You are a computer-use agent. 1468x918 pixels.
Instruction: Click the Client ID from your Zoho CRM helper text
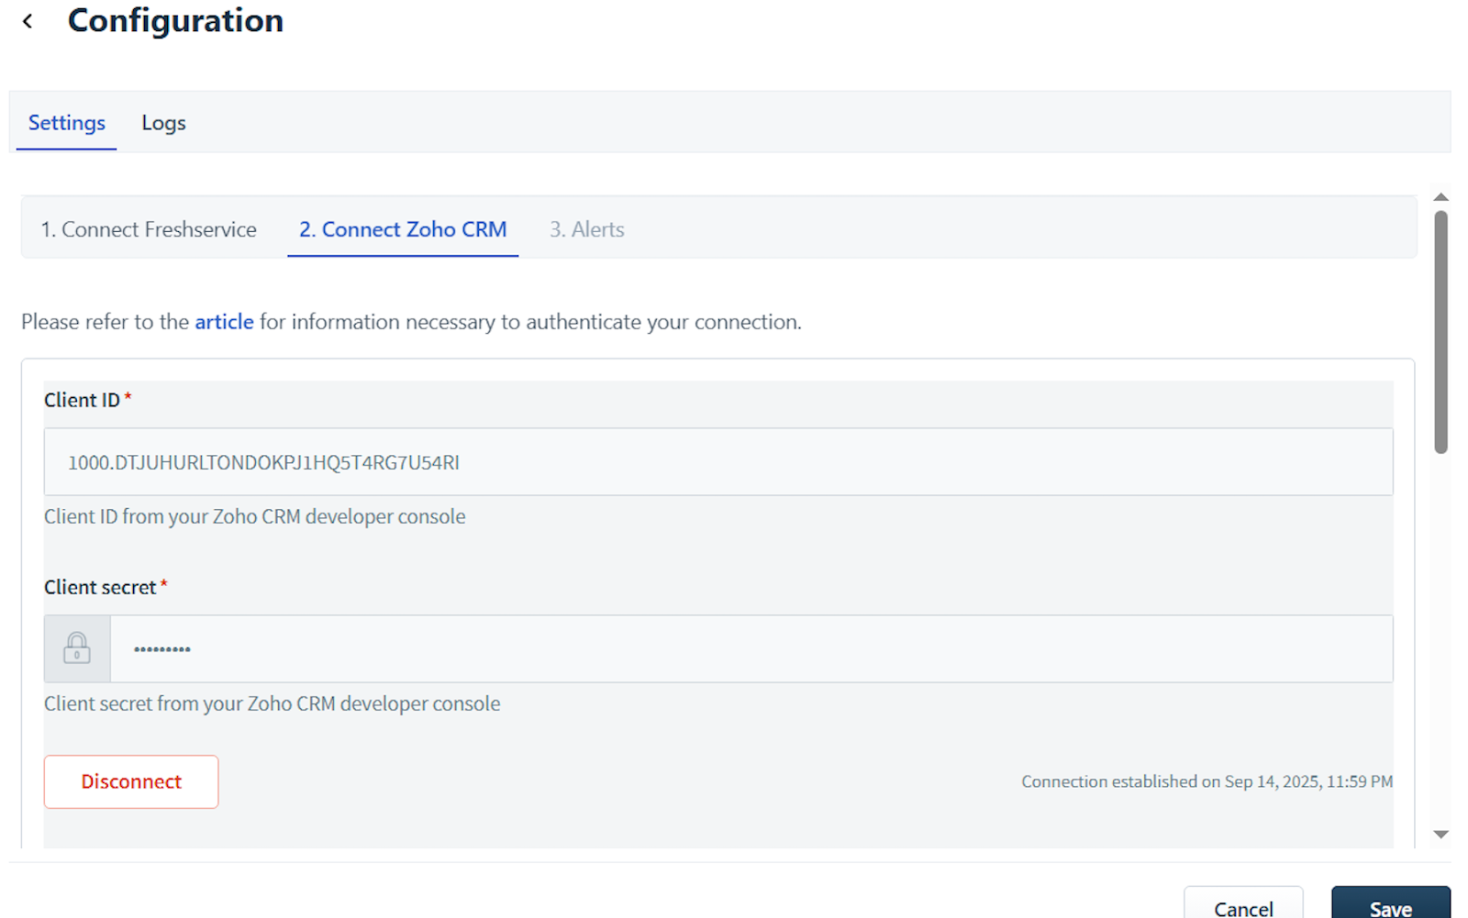coord(255,516)
